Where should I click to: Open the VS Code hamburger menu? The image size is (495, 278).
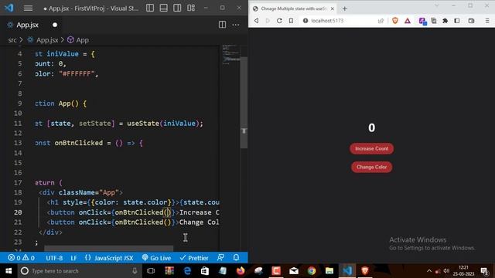coord(28,8)
